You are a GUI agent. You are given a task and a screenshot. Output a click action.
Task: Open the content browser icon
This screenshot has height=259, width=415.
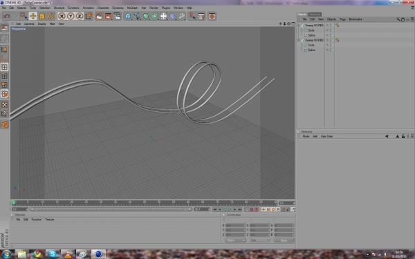click(201, 16)
